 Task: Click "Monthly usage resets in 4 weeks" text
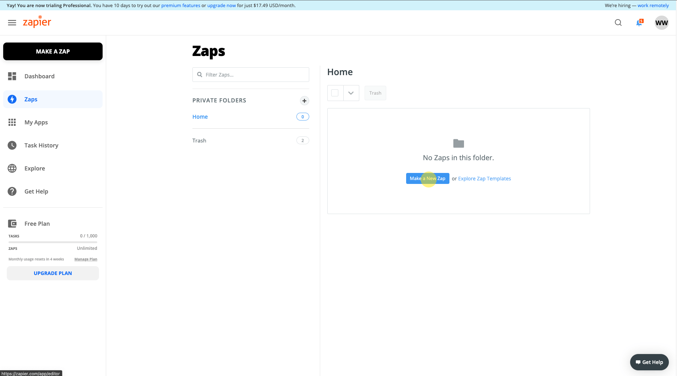36,259
